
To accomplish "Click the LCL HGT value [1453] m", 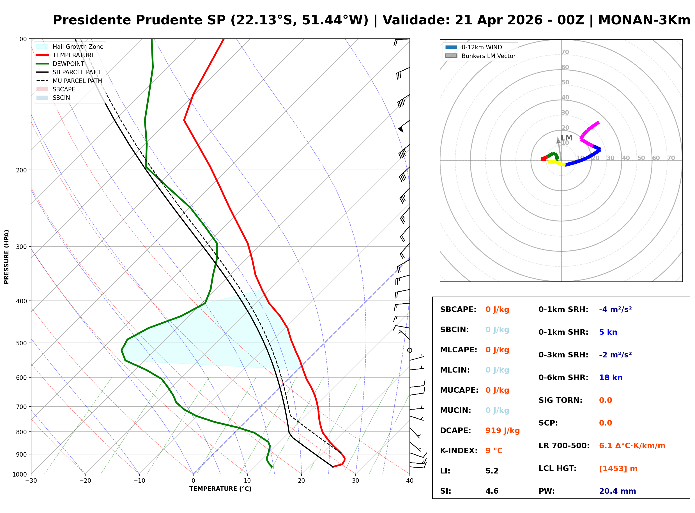I will pos(618,469).
